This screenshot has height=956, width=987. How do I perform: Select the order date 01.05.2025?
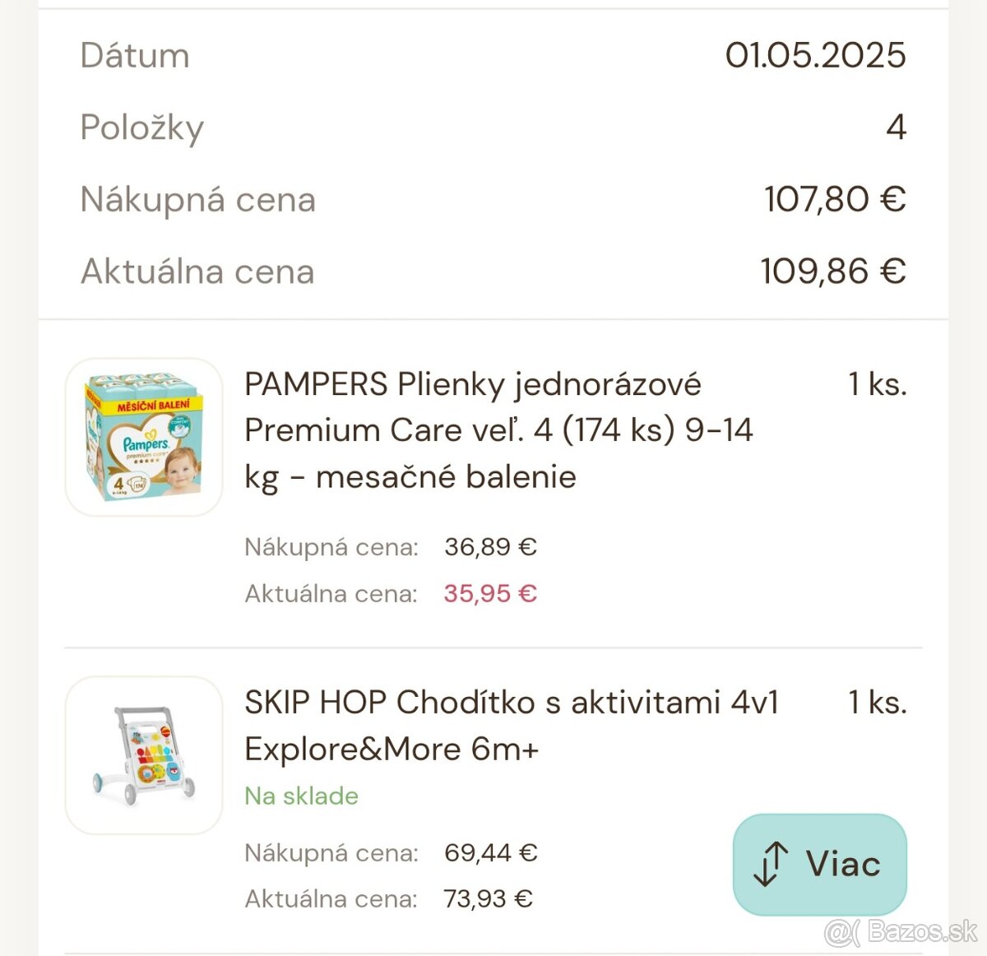815,55
